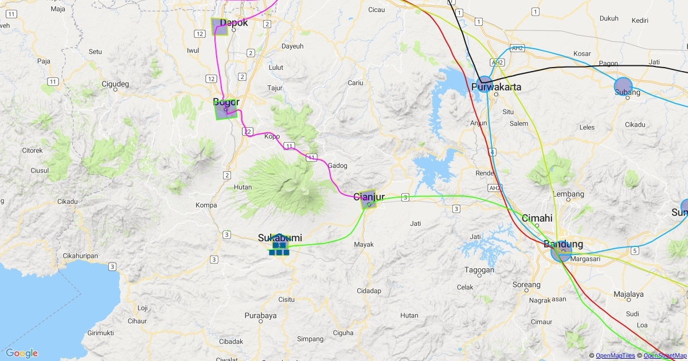Screen dimensions: 688x361
Task: Click the route 11 shield near Kopo
Action: 289,146
